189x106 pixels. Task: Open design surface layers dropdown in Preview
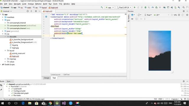pos(133,15)
